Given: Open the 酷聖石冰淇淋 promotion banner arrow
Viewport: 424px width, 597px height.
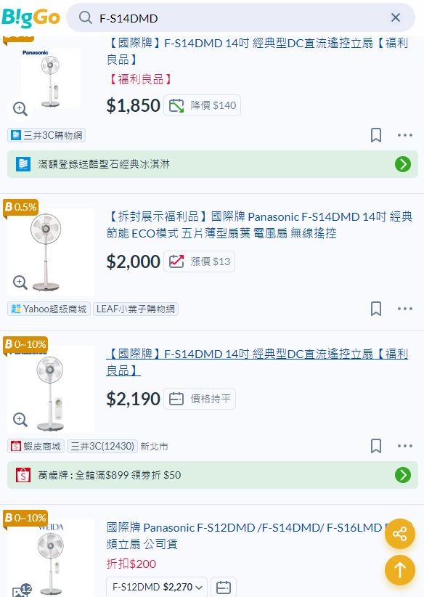Looking at the screenshot, I should click(x=403, y=164).
